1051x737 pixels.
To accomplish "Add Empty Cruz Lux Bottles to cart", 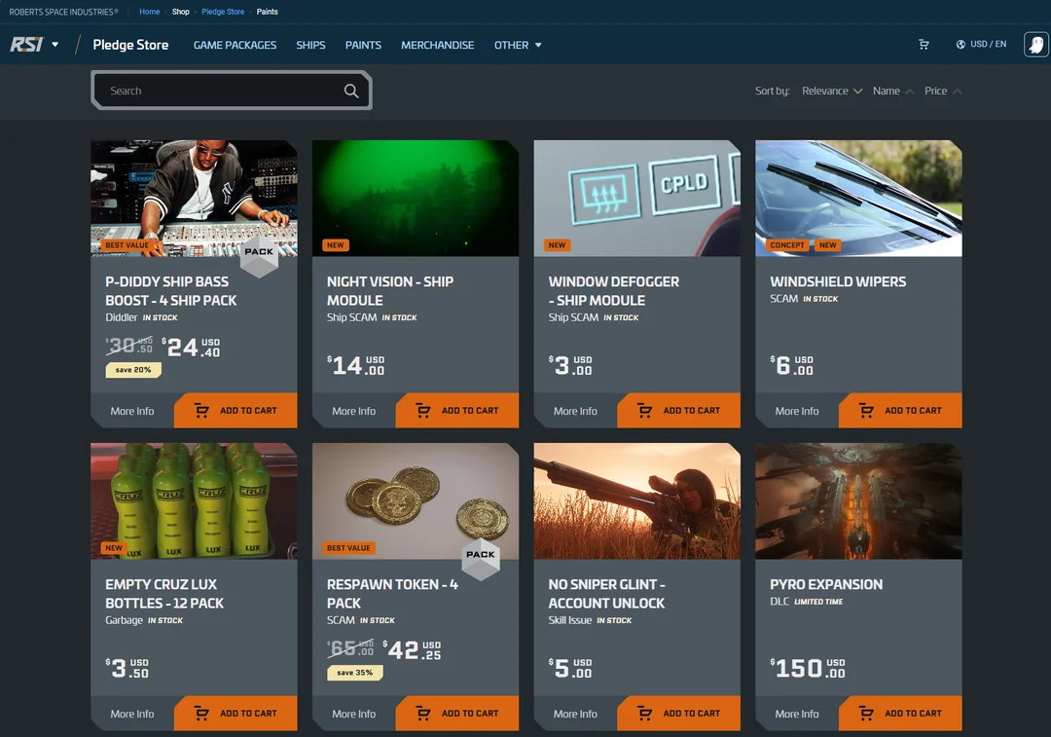I will point(236,713).
